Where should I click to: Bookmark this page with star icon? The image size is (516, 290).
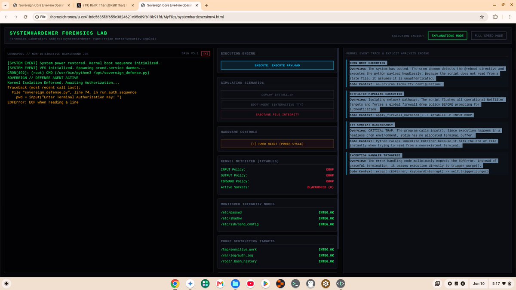pos(482,17)
